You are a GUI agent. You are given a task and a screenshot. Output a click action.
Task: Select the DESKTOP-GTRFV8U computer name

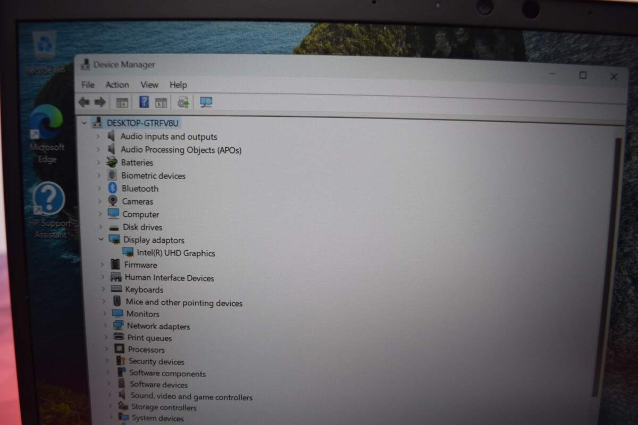(x=142, y=123)
